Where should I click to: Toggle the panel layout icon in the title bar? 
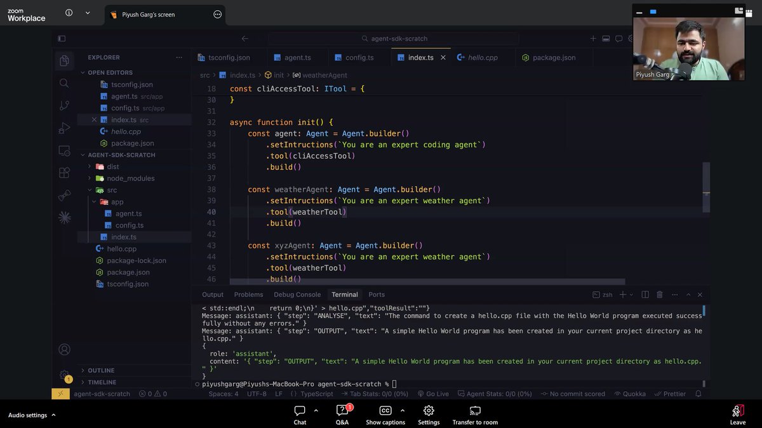click(x=606, y=39)
